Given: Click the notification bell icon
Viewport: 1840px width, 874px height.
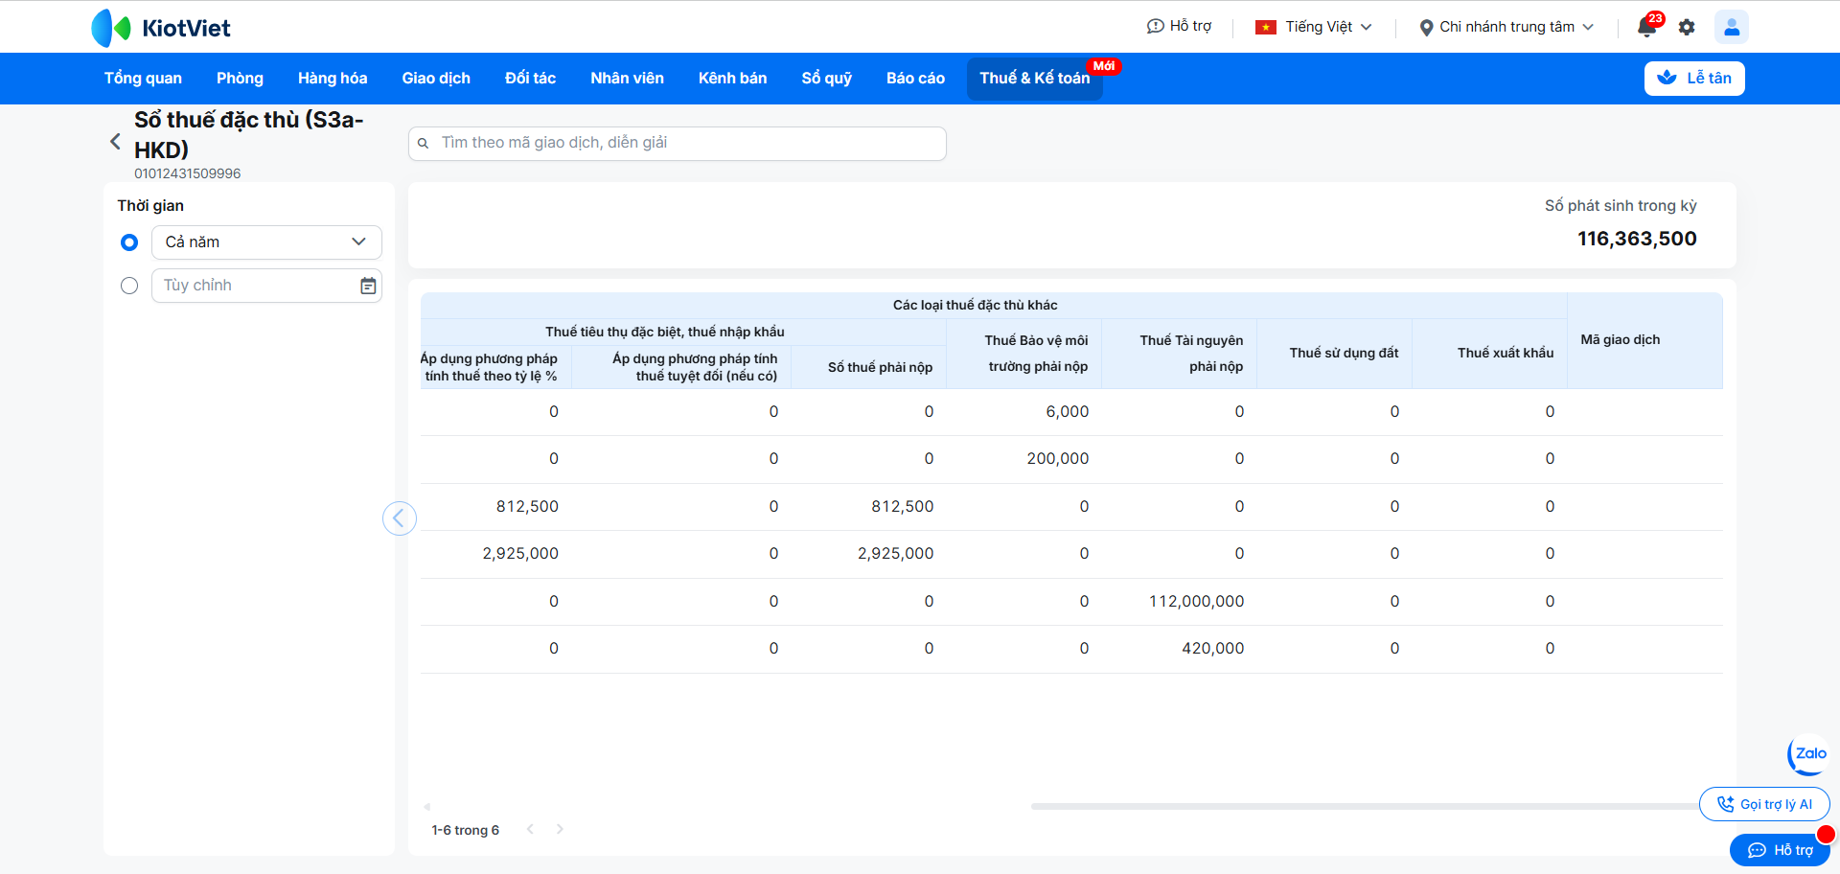Looking at the screenshot, I should pos(1646,27).
